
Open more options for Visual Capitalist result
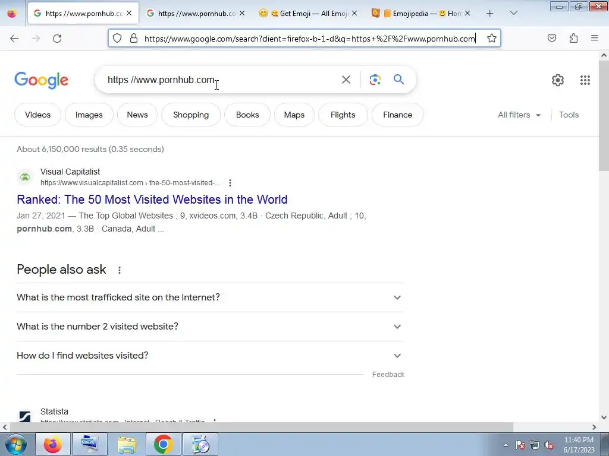click(230, 183)
